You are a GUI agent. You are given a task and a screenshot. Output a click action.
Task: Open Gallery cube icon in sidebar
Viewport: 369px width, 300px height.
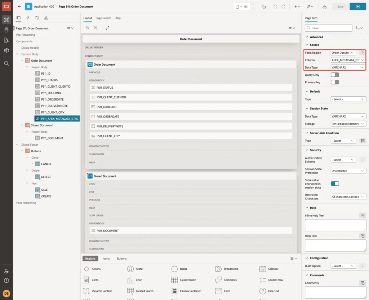[6, 50]
